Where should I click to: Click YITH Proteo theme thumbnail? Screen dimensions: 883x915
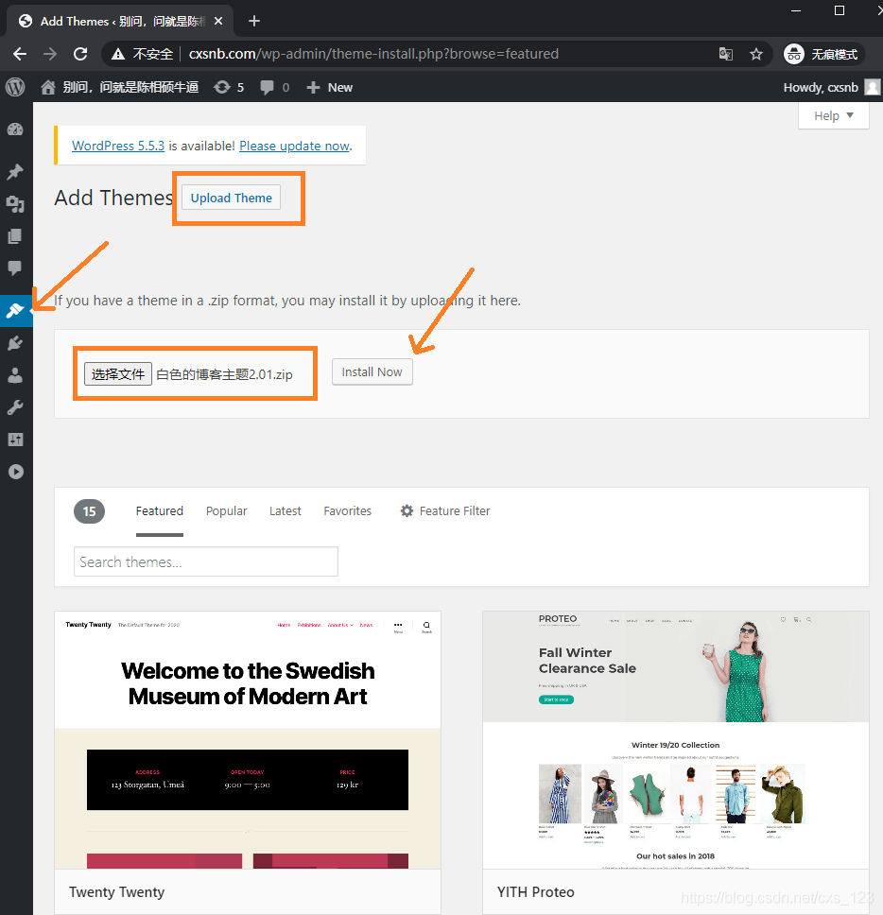pos(676,740)
